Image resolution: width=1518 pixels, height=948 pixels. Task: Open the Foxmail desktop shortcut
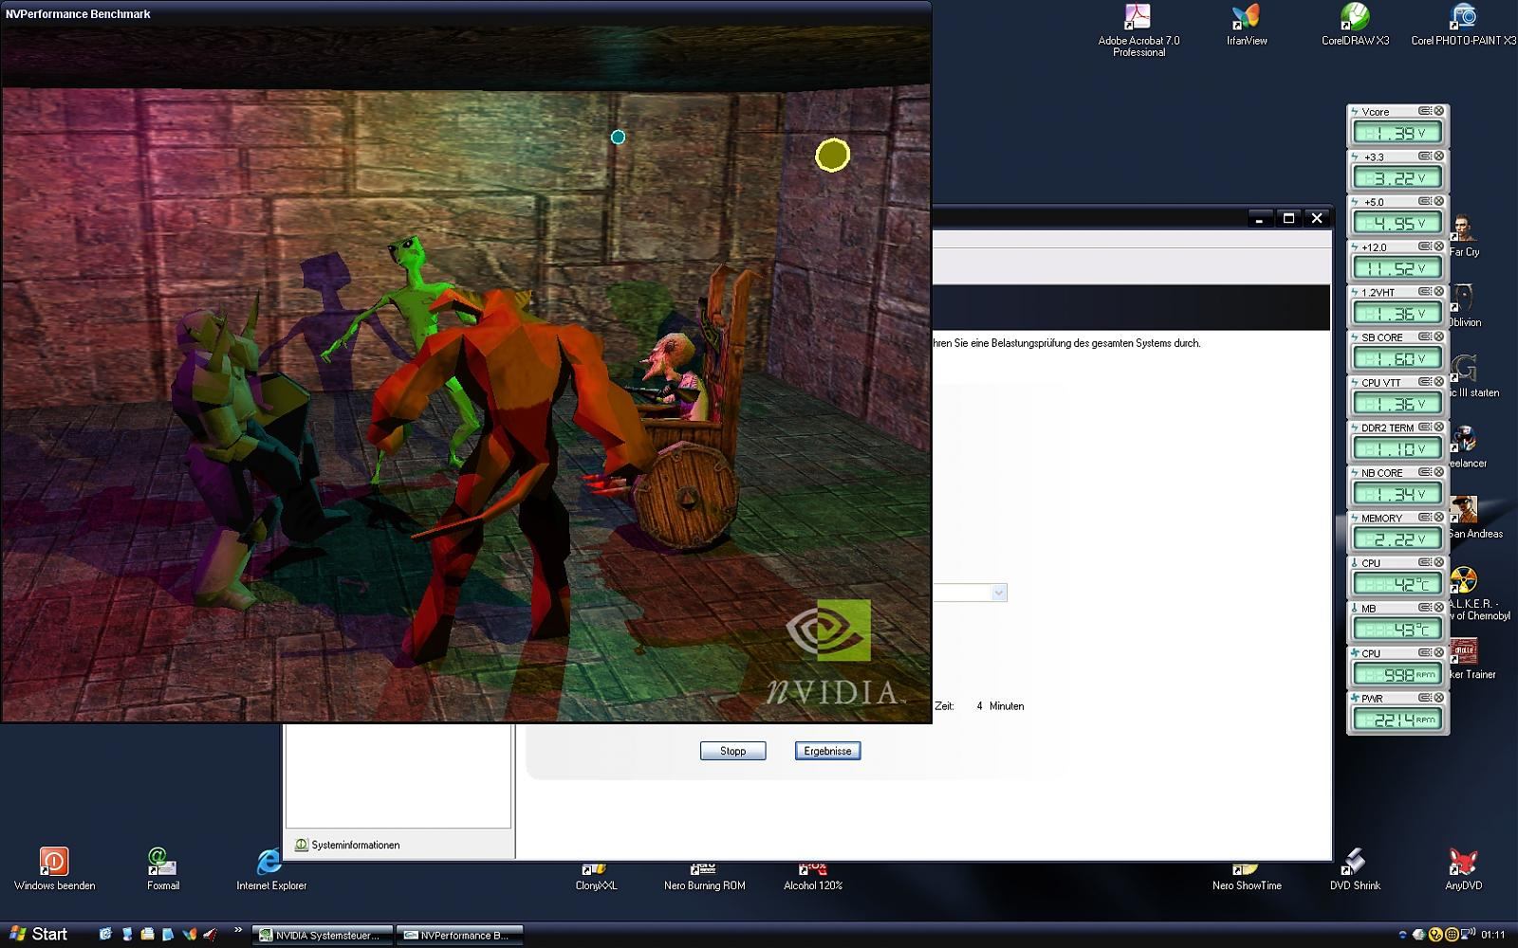tap(162, 868)
